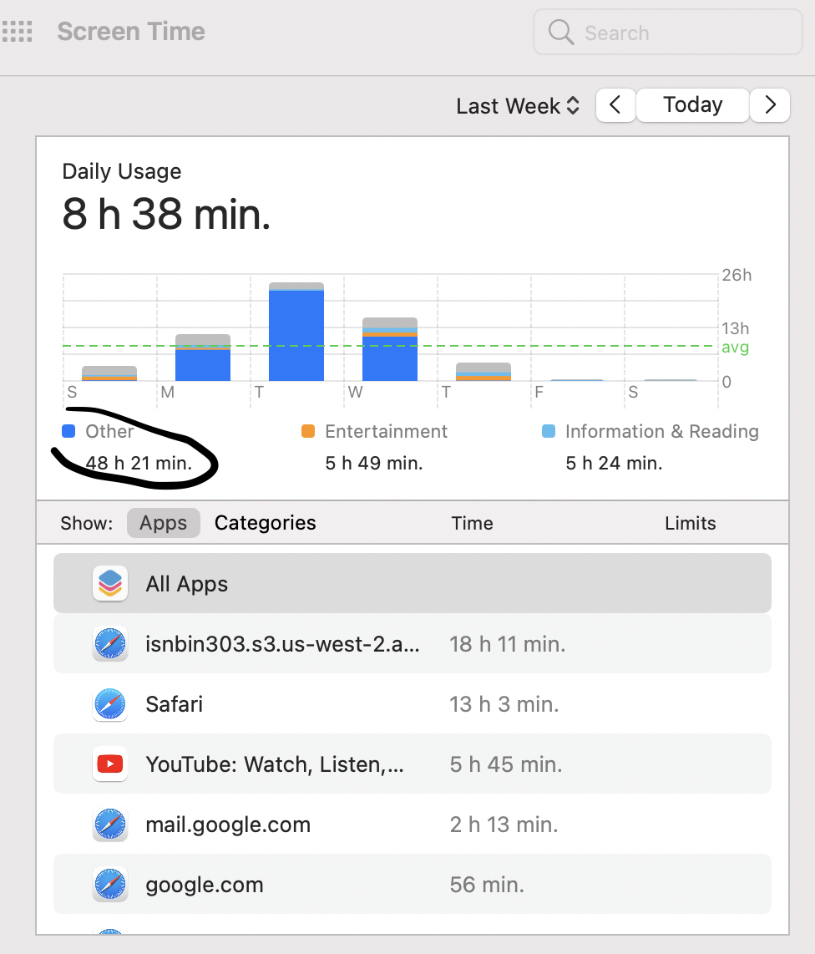This screenshot has height=954, width=815.
Task: Click the YouTube app icon
Action: point(110,764)
